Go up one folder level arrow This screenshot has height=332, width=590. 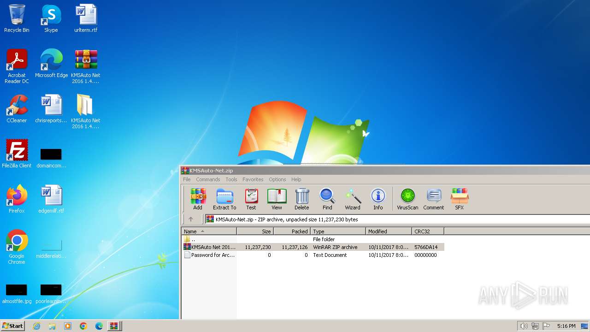pos(191,219)
